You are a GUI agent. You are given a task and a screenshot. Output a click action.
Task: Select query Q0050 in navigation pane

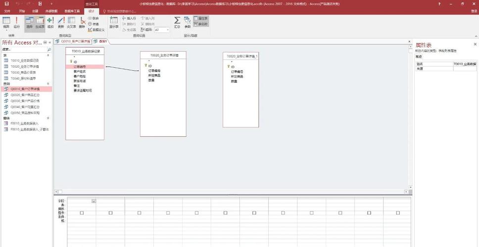25,113
